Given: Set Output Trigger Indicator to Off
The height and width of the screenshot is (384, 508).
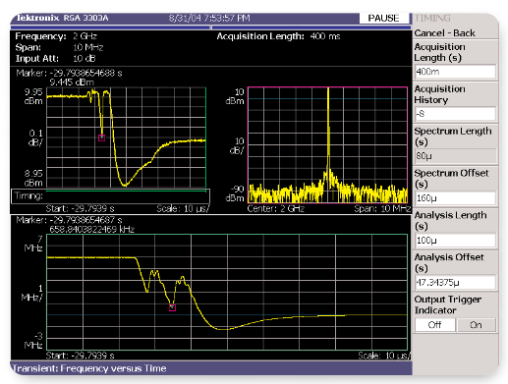Looking at the screenshot, I should [435, 325].
